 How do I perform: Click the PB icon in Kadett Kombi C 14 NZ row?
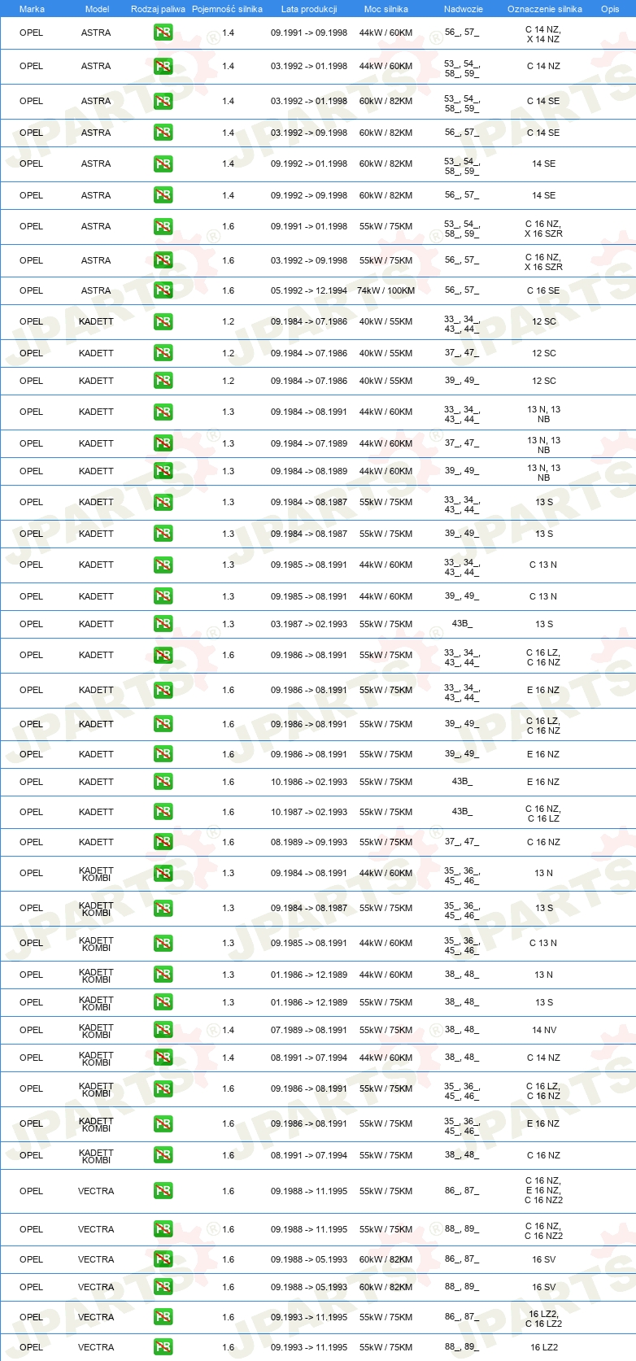click(163, 1058)
